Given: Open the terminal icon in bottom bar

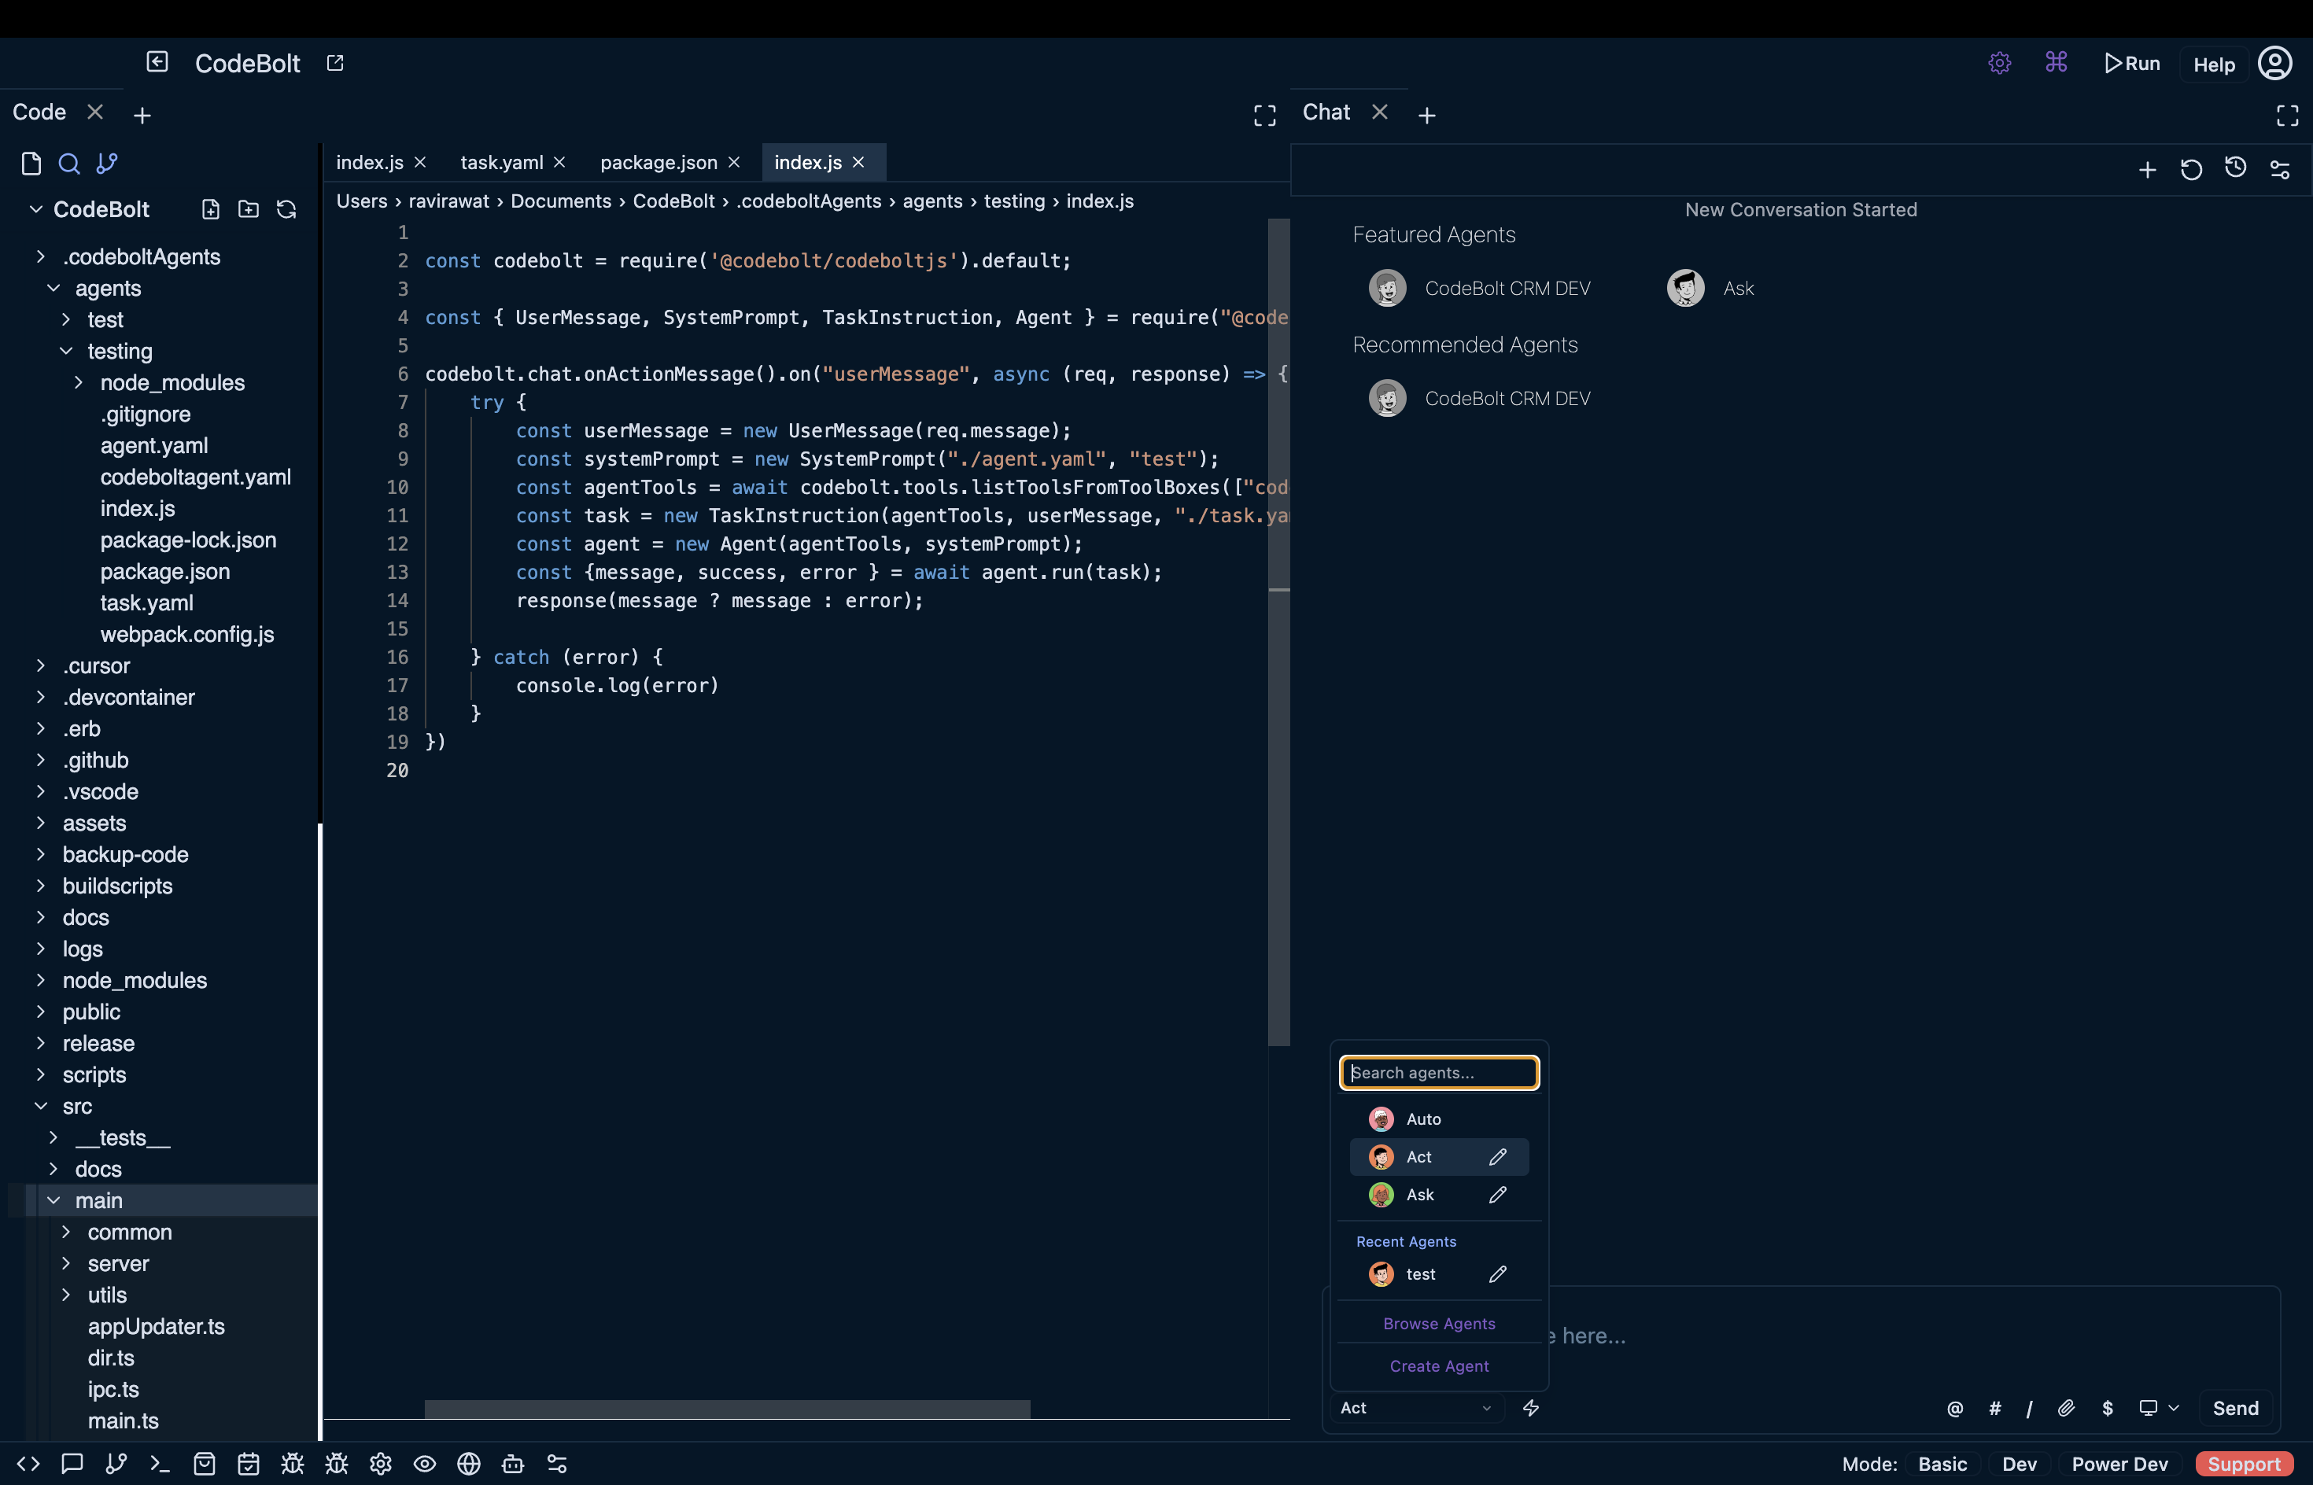Looking at the screenshot, I should coord(160,1464).
